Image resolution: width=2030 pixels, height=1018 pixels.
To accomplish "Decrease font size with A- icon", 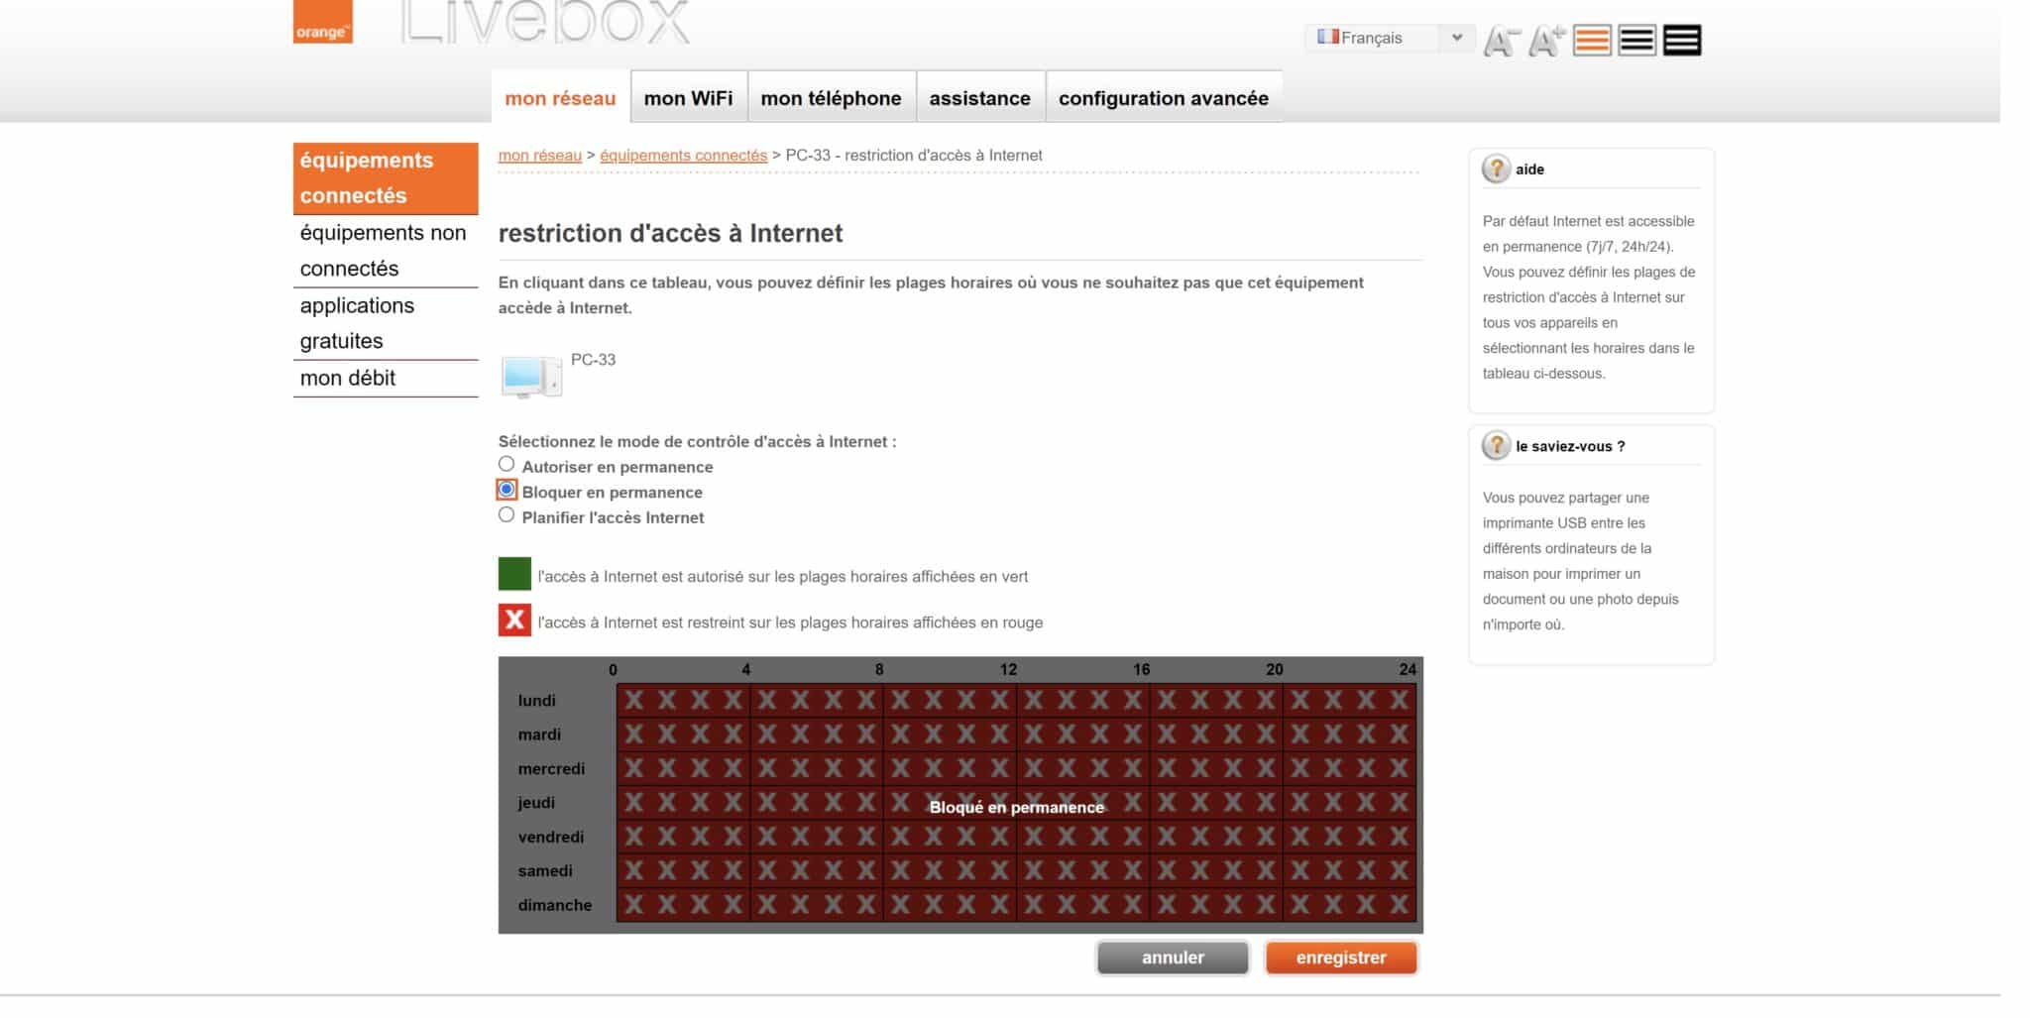I will pos(1501,41).
